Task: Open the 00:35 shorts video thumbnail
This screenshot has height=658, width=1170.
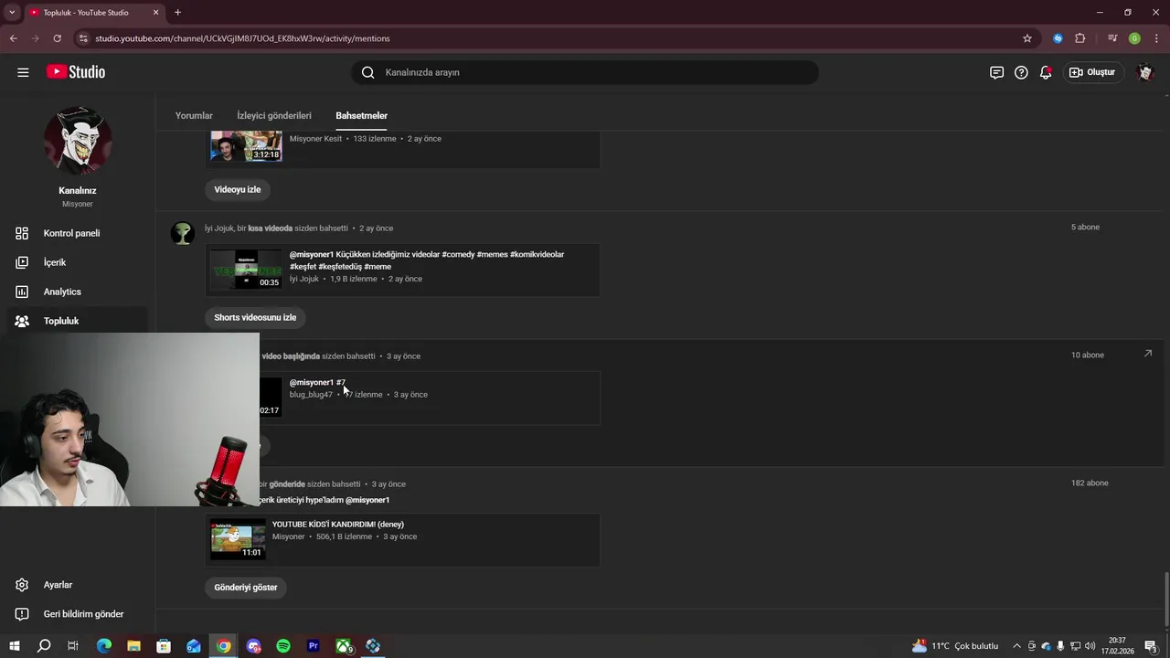Action: point(246,269)
